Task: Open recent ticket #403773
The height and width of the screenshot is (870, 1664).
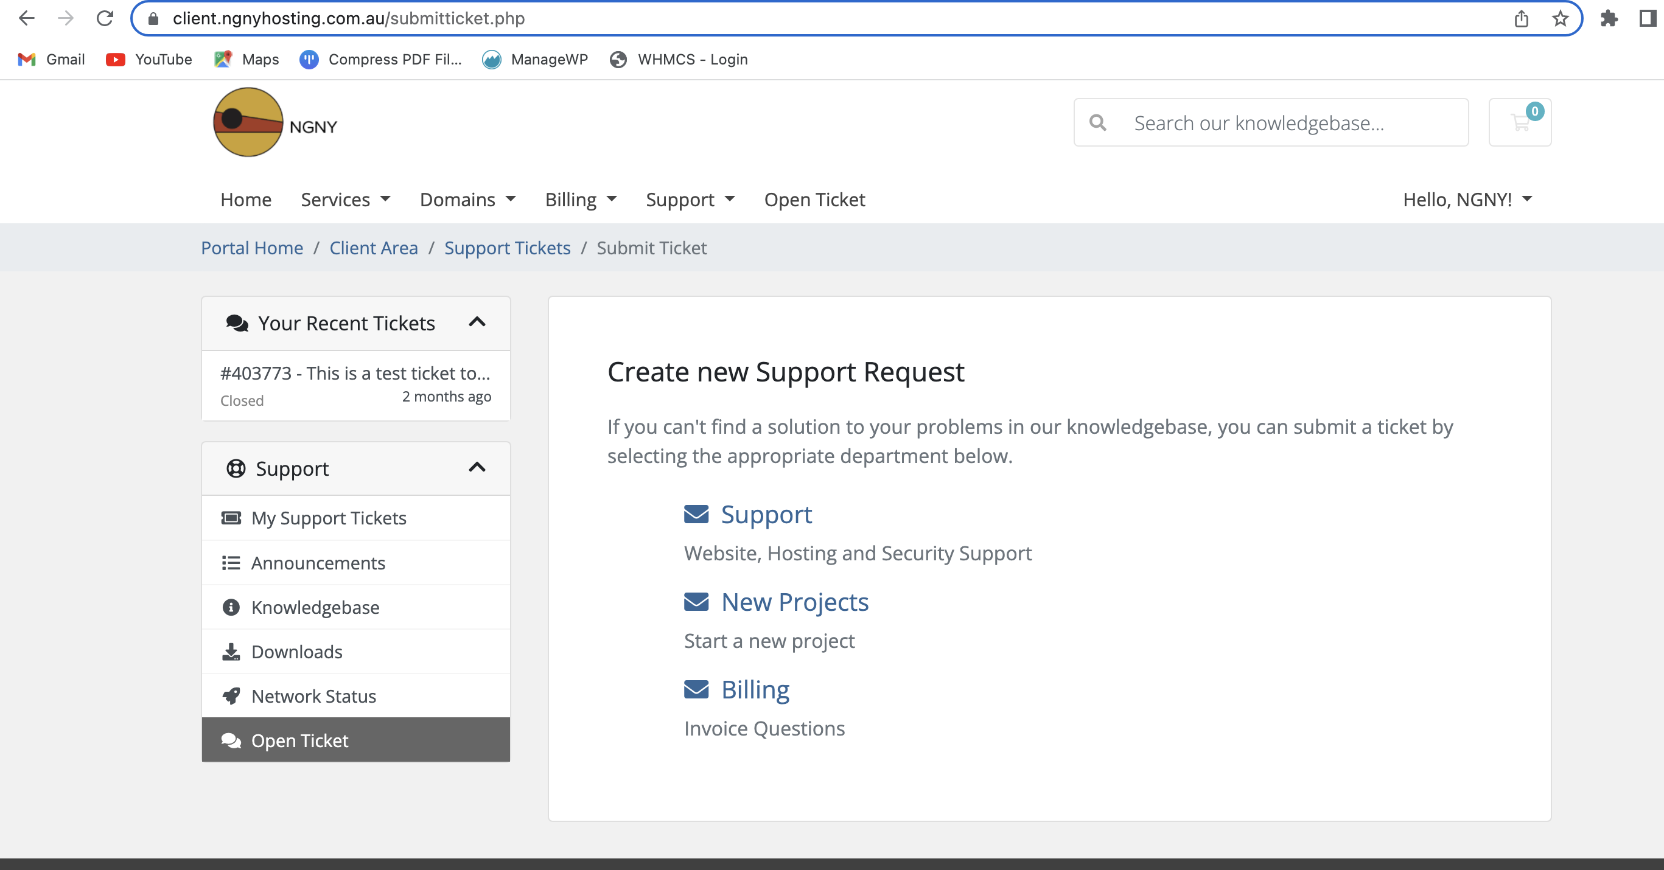Action: 356,386
